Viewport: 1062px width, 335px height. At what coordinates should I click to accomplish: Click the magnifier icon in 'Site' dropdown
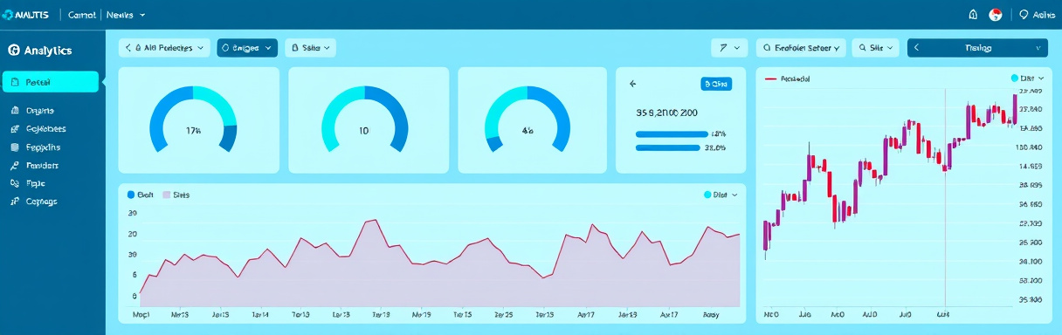tap(862, 48)
